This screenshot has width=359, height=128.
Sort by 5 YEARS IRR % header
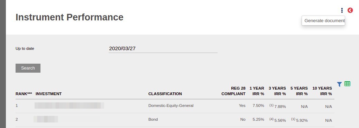pyautogui.click(x=299, y=91)
